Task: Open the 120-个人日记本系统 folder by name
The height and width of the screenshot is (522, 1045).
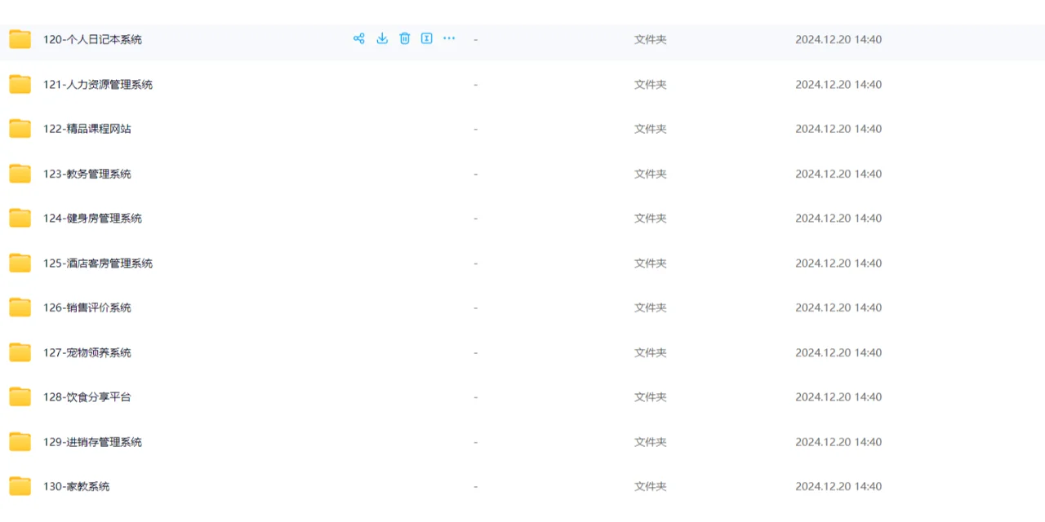Action: pos(92,39)
